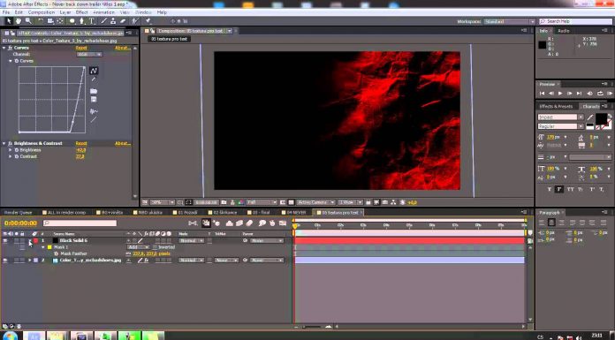Click the Curves save icon

click(x=94, y=100)
